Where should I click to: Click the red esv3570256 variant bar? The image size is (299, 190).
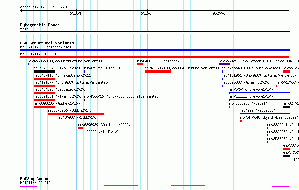coord(76,114)
